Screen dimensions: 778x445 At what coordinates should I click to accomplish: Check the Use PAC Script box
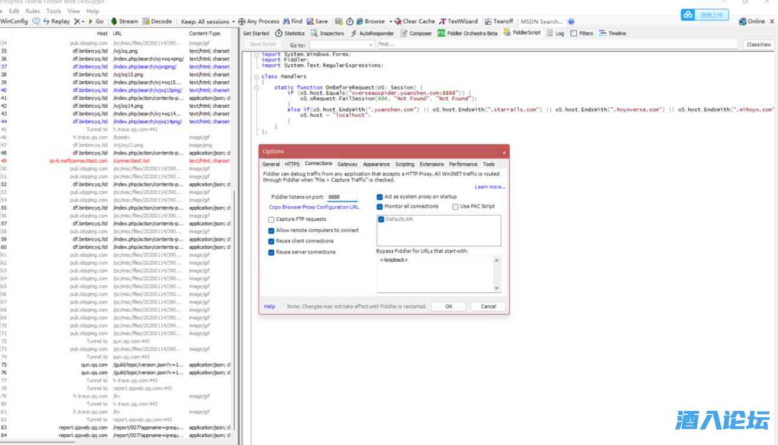tap(455, 207)
